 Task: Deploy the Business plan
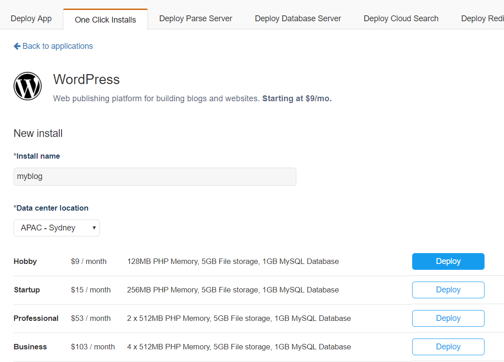tap(448, 347)
